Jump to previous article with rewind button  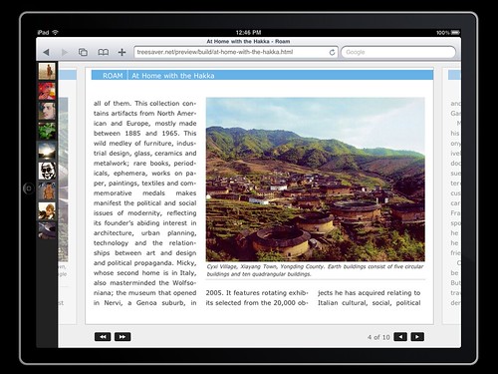coord(103,337)
